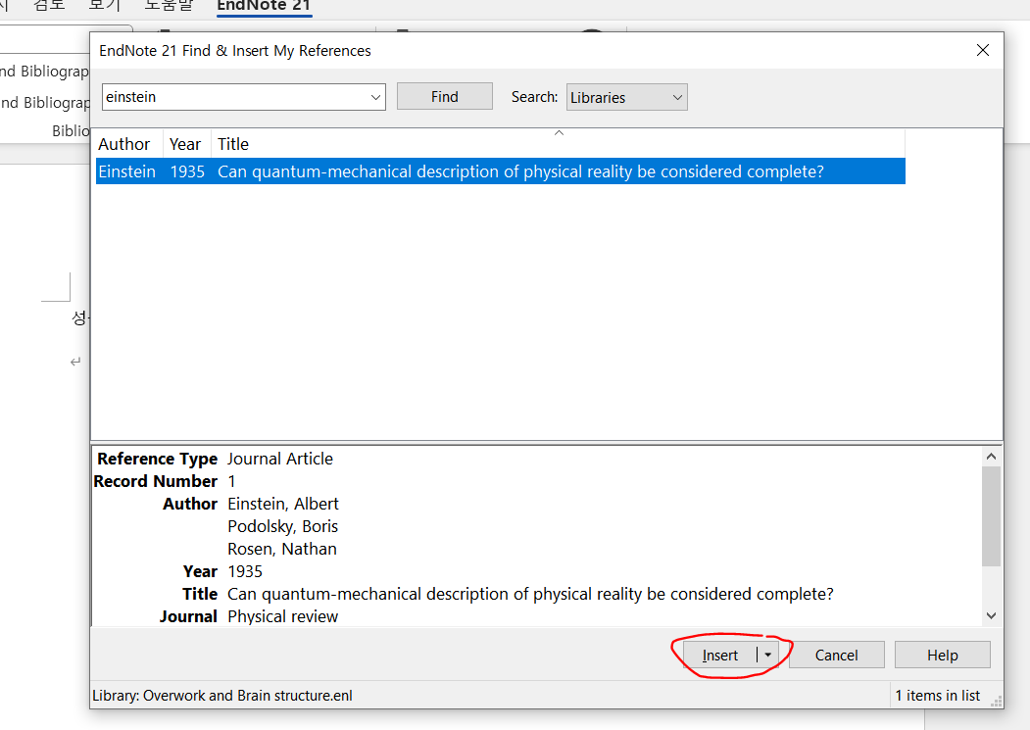This screenshot has width=1030, height=730.
Task: Select the Einstein 1935 reference row
Action: click(x=501, y=171)
